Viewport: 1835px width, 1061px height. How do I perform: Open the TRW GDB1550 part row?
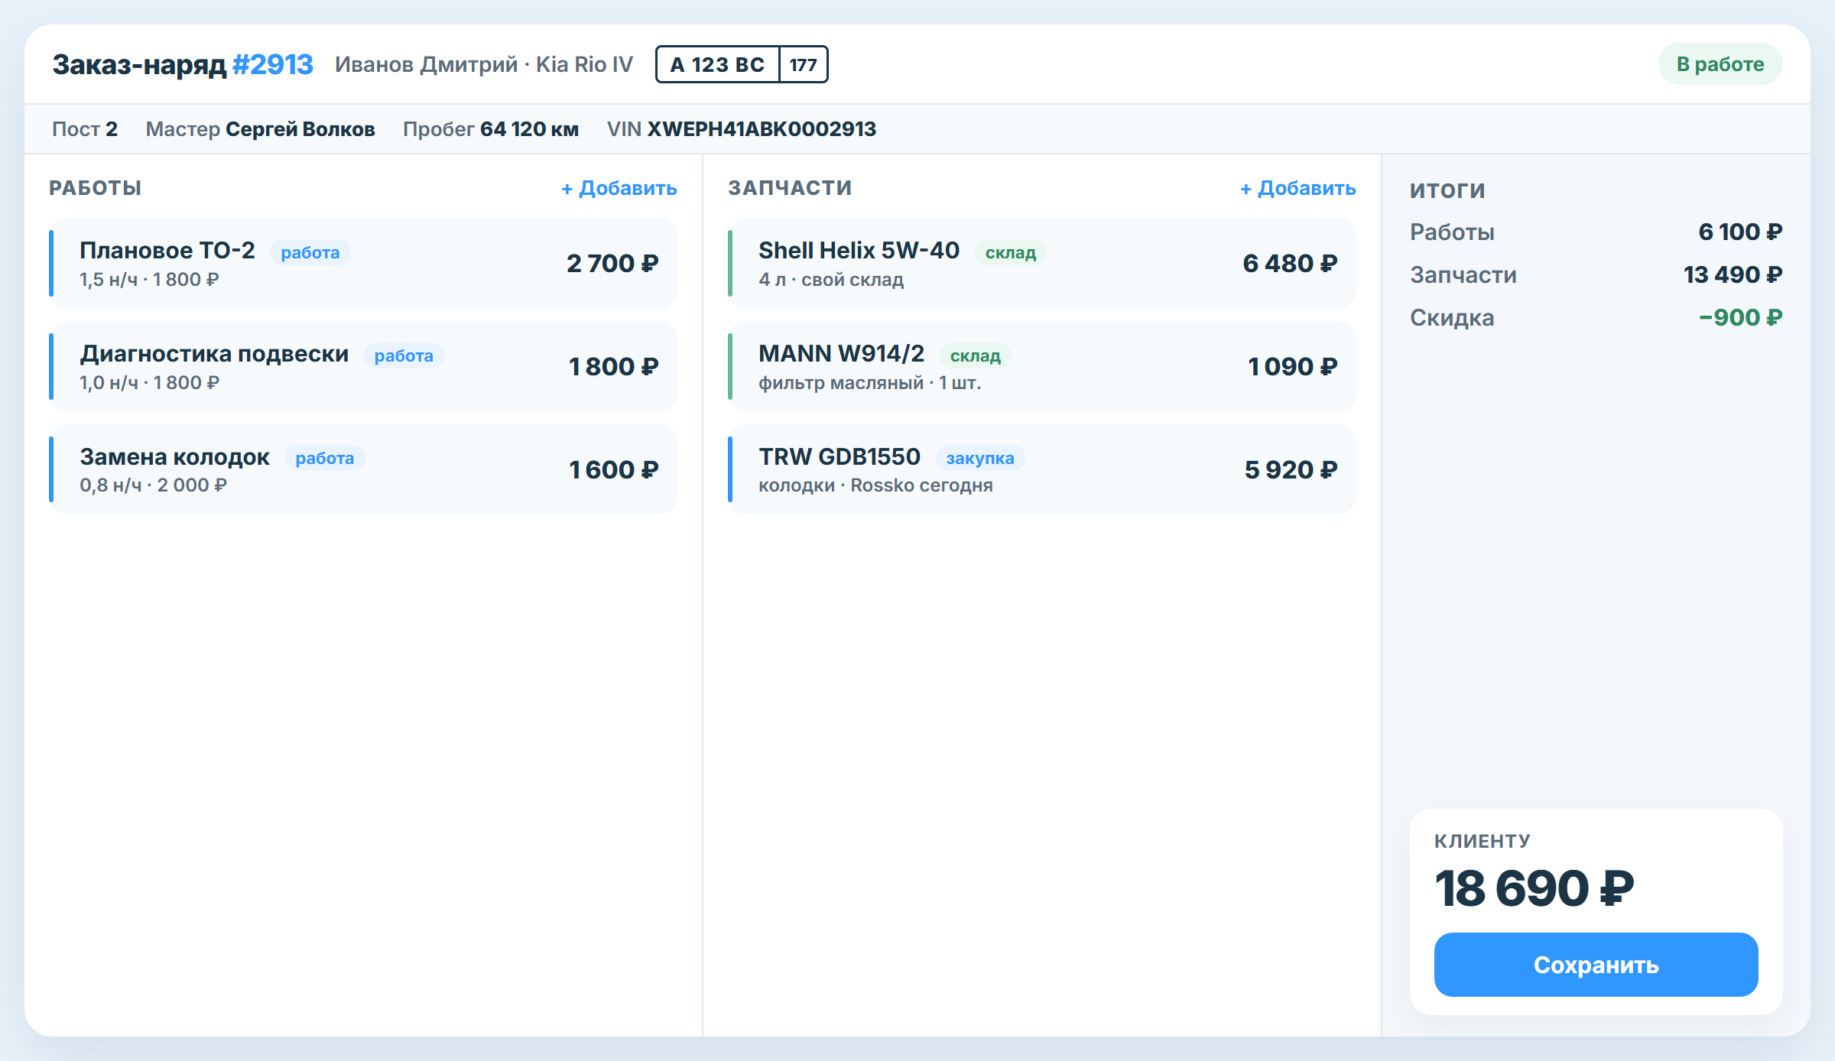click(1042, 469)
